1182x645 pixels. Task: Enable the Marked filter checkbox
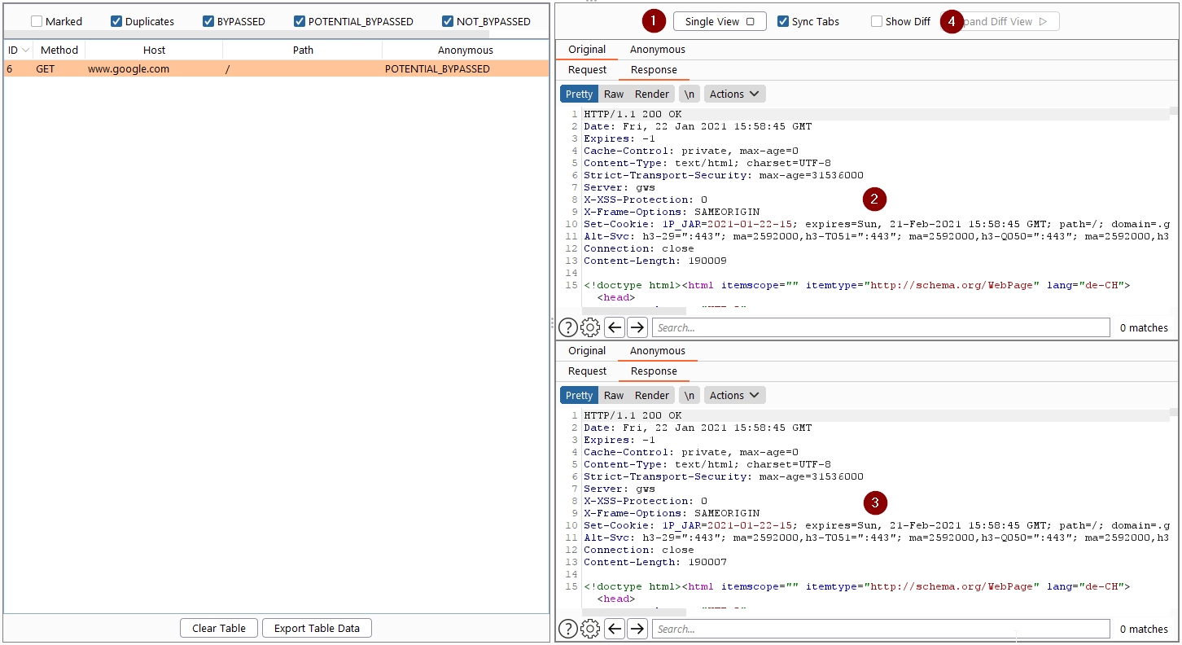tap(37, 21)
